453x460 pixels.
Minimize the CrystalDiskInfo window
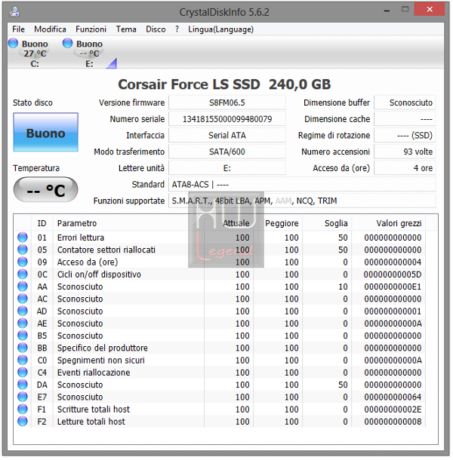pos(387,11)
